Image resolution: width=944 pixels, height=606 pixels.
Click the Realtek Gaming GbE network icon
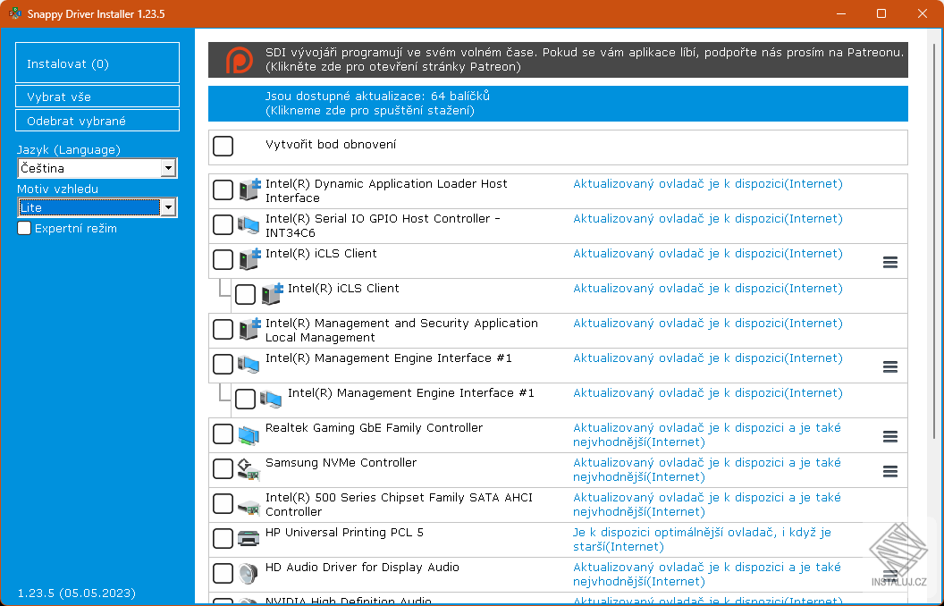click(x=249, y=433)
